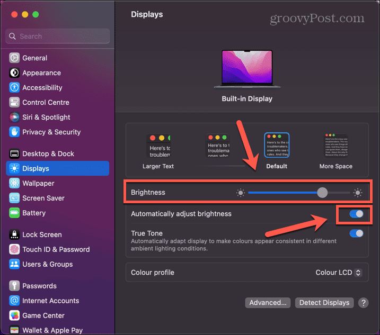Open the Appearance settings label
380x335 pixels.
42,73
